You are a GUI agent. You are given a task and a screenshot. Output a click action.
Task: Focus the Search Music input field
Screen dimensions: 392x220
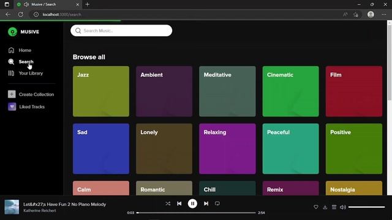tap(121, 31)
